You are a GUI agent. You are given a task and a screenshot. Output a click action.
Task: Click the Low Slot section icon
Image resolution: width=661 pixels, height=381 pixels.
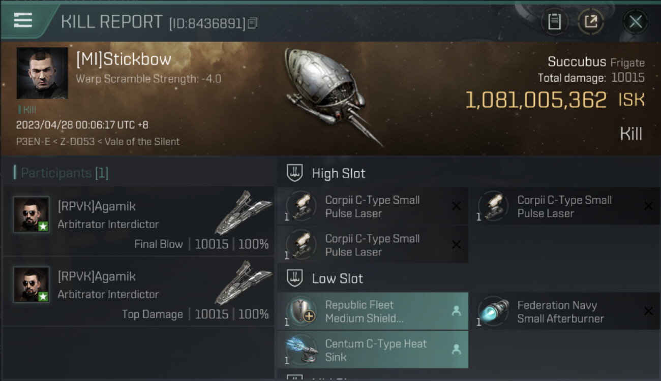295,278
